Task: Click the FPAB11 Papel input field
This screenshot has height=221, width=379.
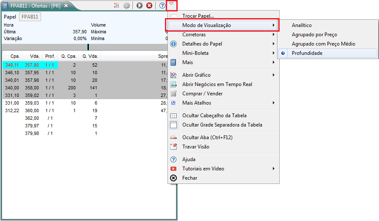Action: point(30,16)
